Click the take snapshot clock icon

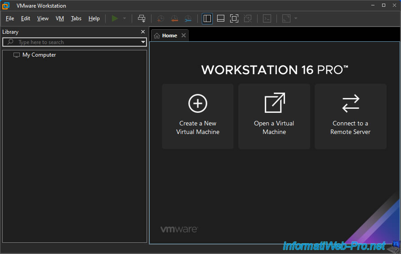pyautogui.click(x=160, y=18)
